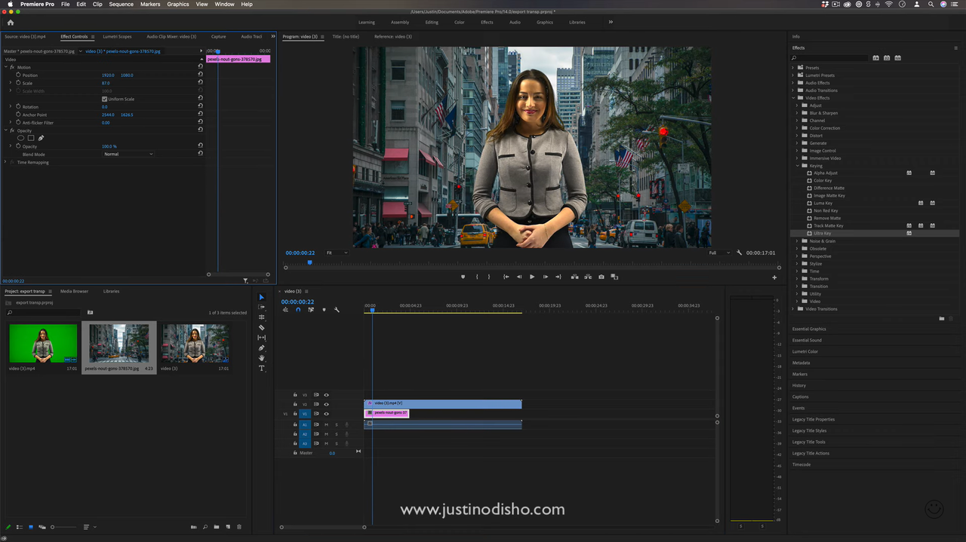This screenshot has width=966, height=542.
Task: Collapse the Motion effect
Action: point(6,67)
